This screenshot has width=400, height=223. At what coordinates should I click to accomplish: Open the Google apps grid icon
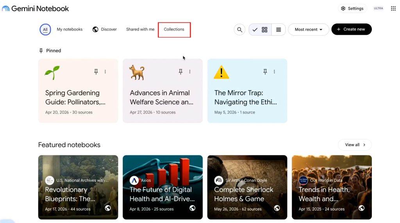pyautogui.click(x=393, y=9)
